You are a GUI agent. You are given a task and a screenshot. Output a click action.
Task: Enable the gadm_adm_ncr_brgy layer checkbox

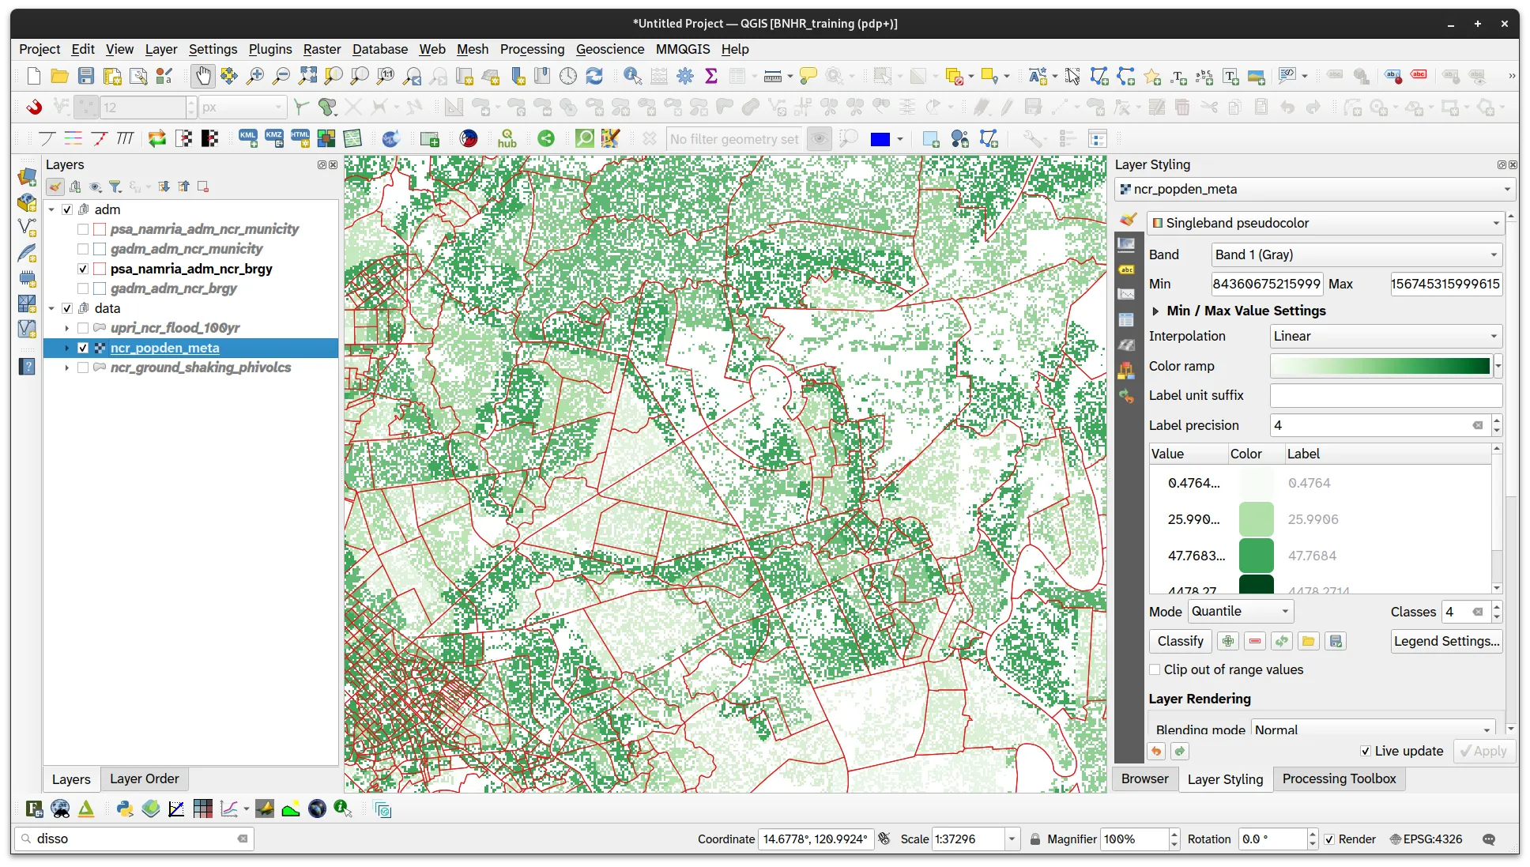(x=83, y=288)
